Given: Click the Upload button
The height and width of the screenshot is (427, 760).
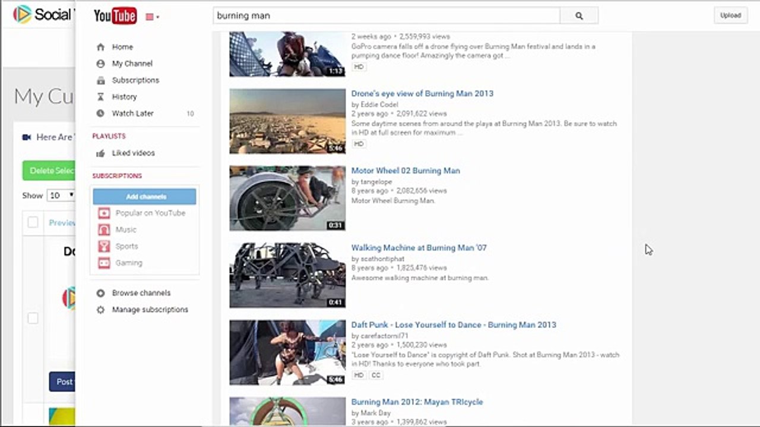Looking at the screenshot, I should [x=730, y=15].
